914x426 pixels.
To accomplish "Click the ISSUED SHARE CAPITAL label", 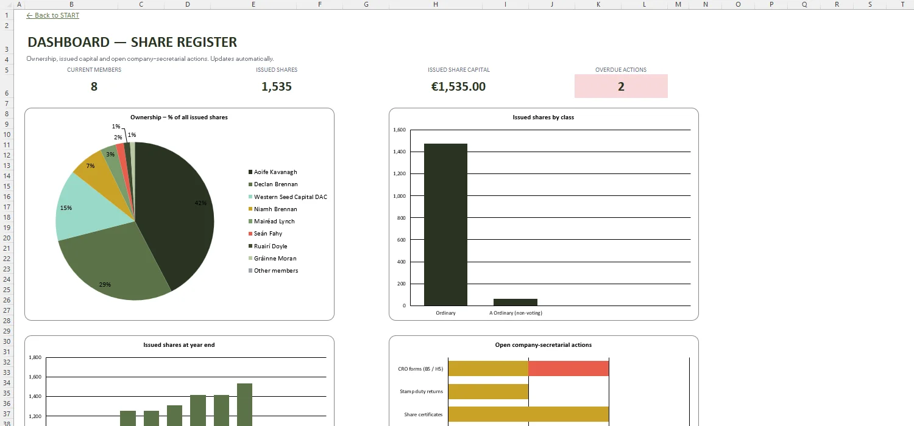I will click(x=459, y=70).
